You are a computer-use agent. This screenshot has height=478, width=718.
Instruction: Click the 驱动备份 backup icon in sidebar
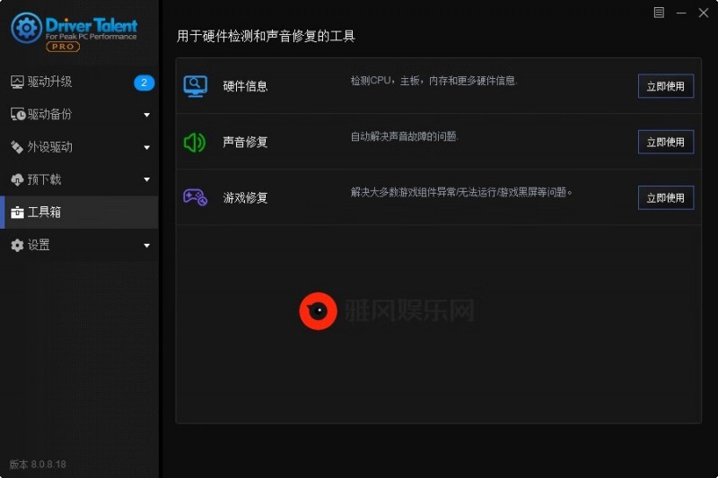(17, 115)
